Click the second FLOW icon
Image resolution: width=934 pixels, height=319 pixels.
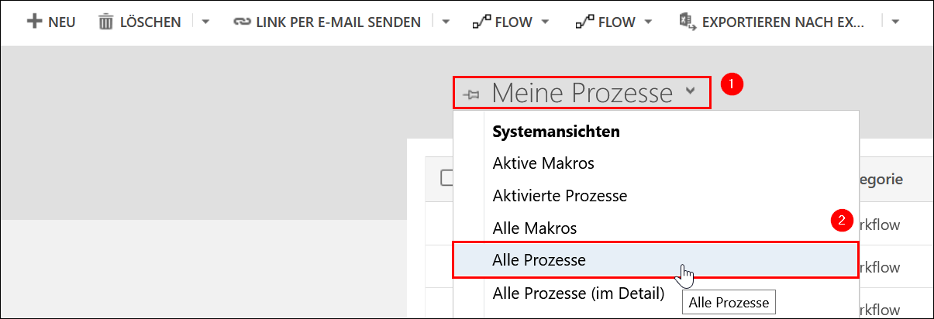point(584,22)
